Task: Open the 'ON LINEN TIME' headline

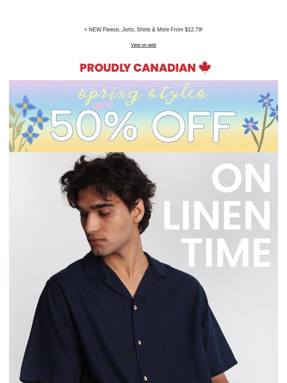Action: (217, 215)
